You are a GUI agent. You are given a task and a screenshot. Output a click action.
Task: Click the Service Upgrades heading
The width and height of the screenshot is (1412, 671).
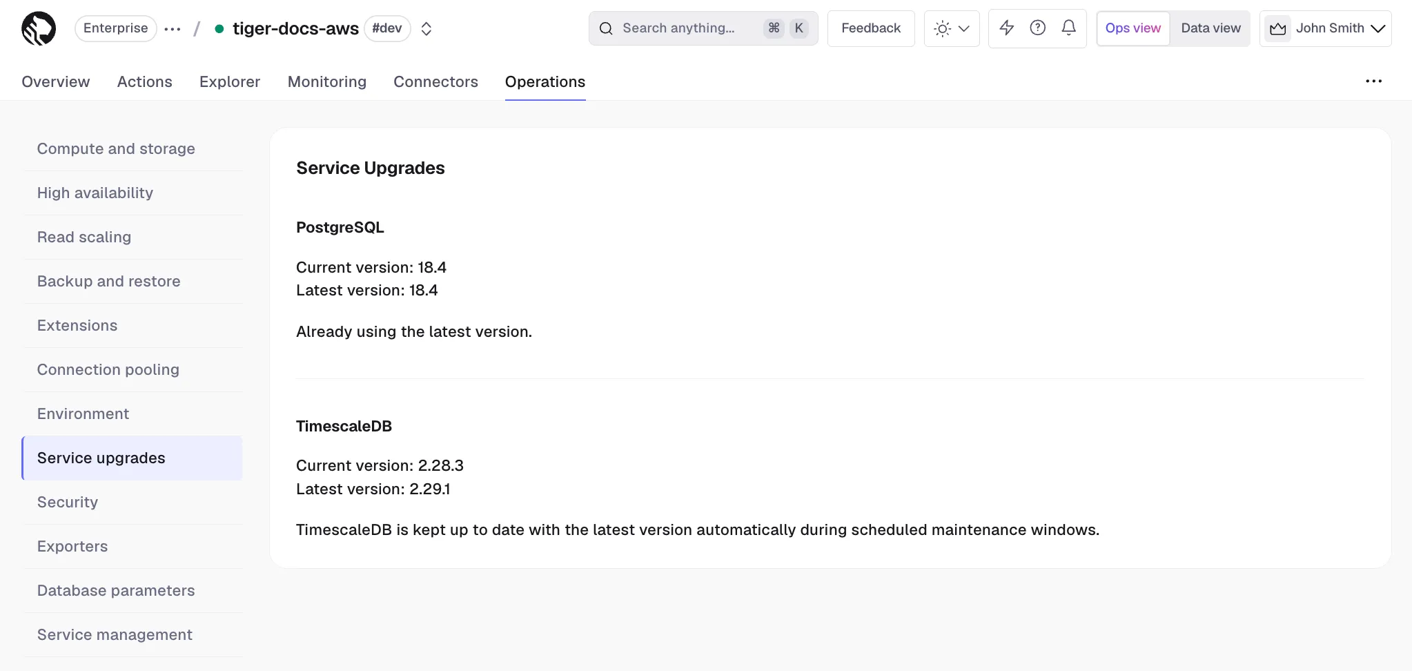click(x=371, y=168)
